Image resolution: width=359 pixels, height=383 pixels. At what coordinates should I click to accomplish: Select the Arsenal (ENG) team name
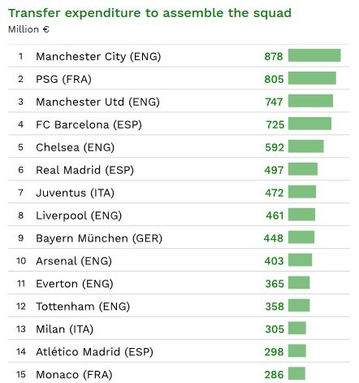74,261
